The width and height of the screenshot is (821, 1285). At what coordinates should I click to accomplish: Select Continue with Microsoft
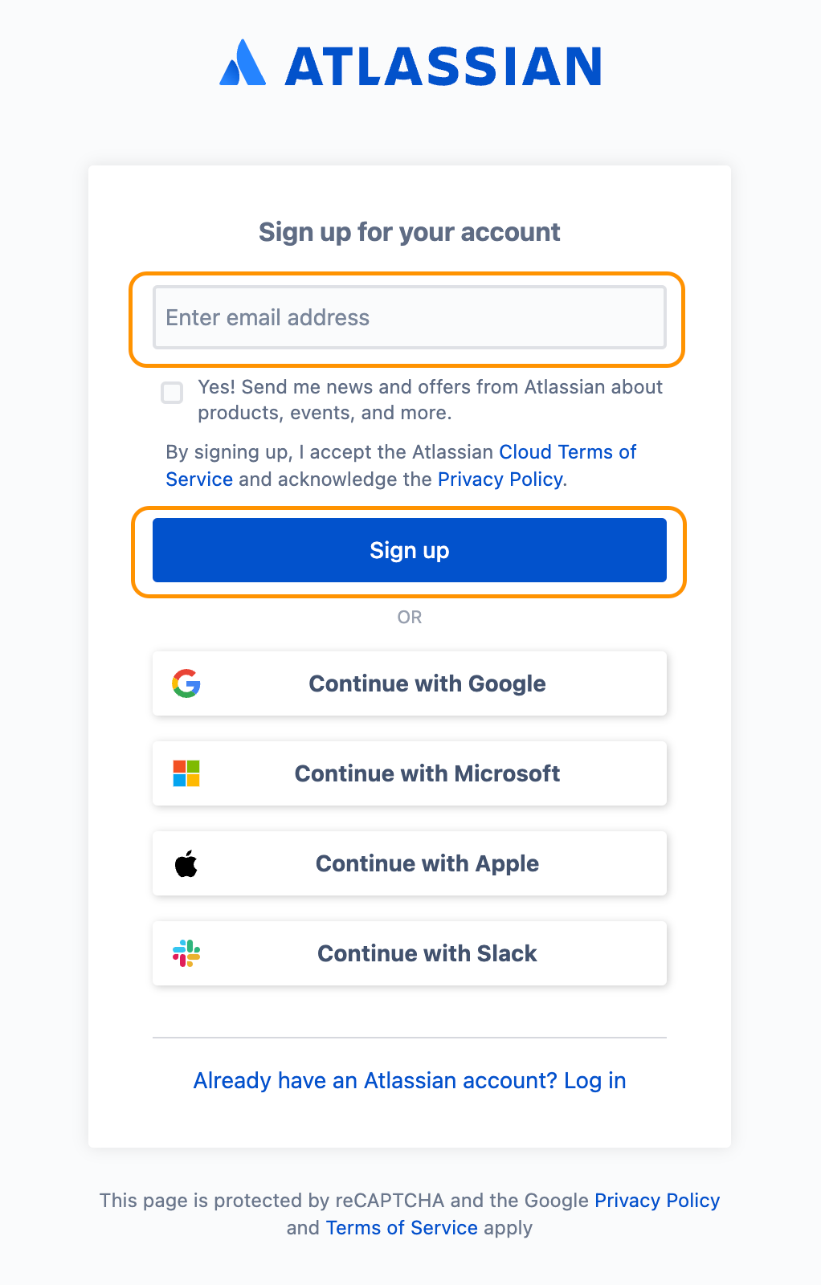pos(410,773)
